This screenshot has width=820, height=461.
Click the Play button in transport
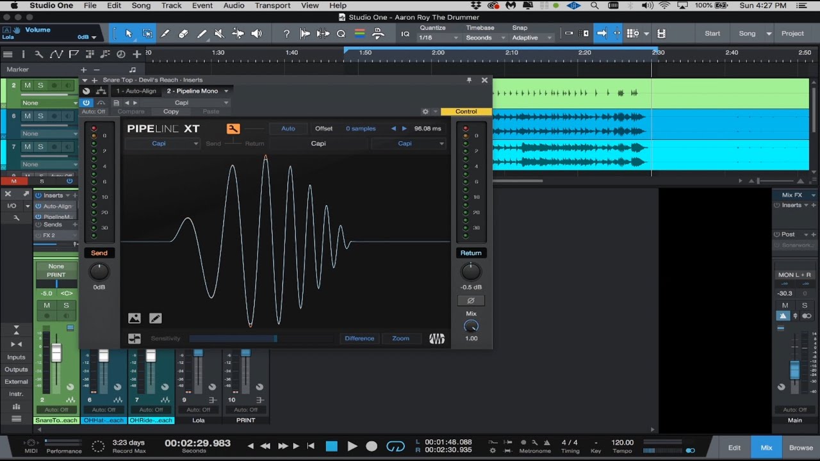pyautogui.click(x=352, y=446)
